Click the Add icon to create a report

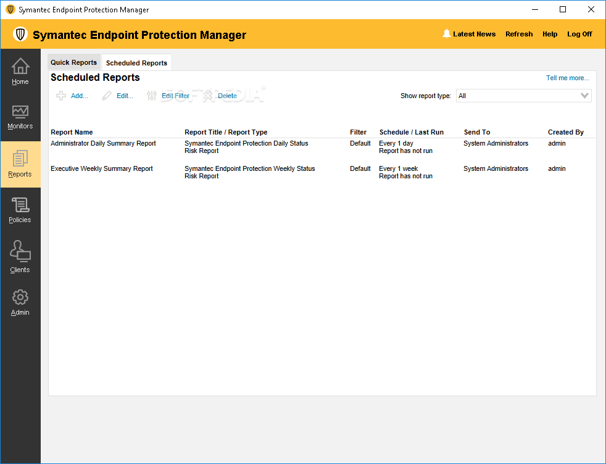coord(61,96)
